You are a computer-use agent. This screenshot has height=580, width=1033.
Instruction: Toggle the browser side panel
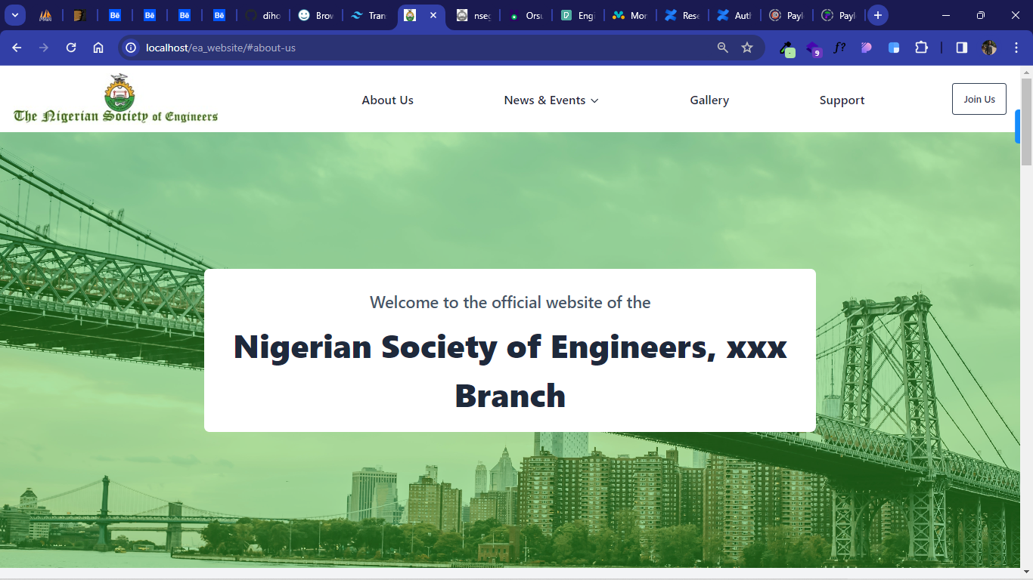962,48
